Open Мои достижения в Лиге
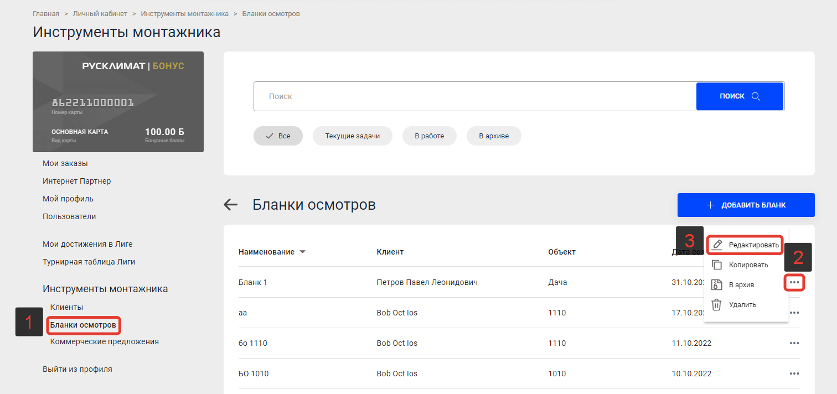The width and height of the screenshot is (837, 394). click(x=87, y=244)
